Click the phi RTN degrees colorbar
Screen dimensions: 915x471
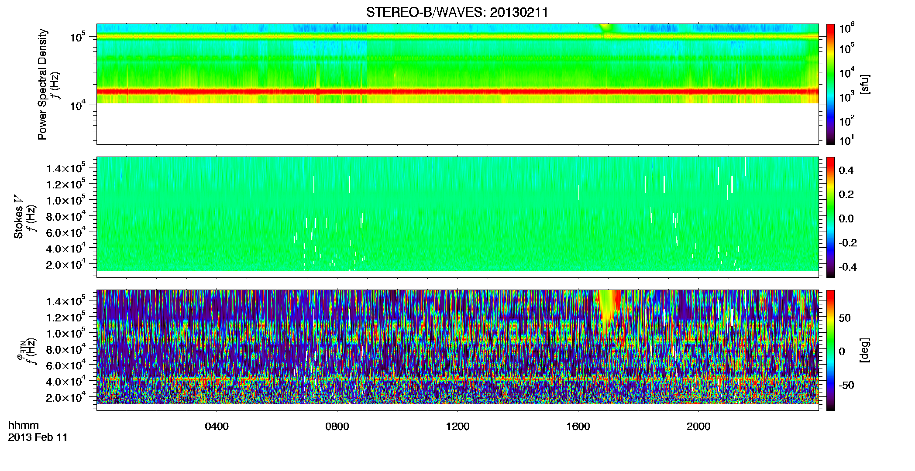[x=831, y=350]
